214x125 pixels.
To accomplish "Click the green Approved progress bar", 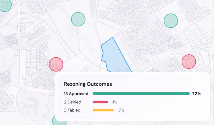I will coord(141,93).
